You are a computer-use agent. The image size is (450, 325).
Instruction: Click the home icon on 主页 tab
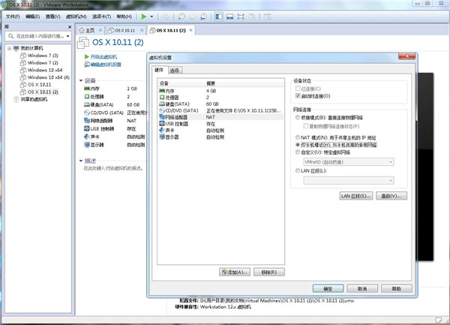click(x=84, y=30)
